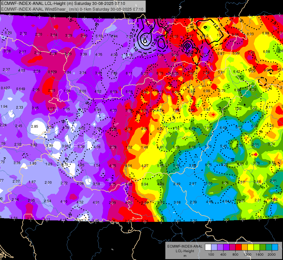Click legend label ECMWF-INDEX-ANAL
Image resolution: width=283 pixels, height=260 pixels.
pyautogui.click(x=185, y=246)
